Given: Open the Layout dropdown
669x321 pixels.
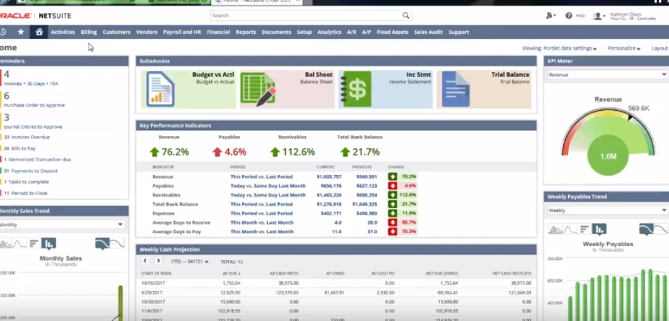Looking at the screenshot, I should (x=660, y=48).
